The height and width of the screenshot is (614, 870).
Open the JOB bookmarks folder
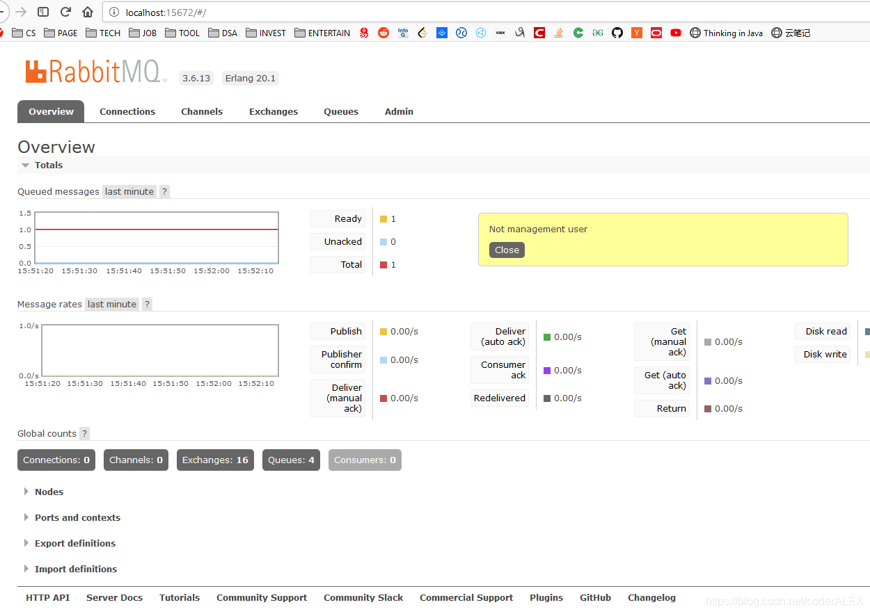click(x=143, y=33)
